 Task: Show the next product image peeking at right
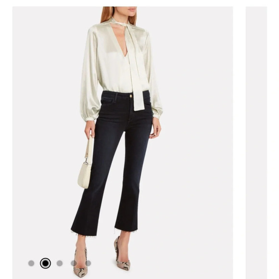(x=256, y=143)
